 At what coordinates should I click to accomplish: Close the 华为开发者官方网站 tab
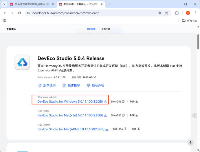[53, 4]
